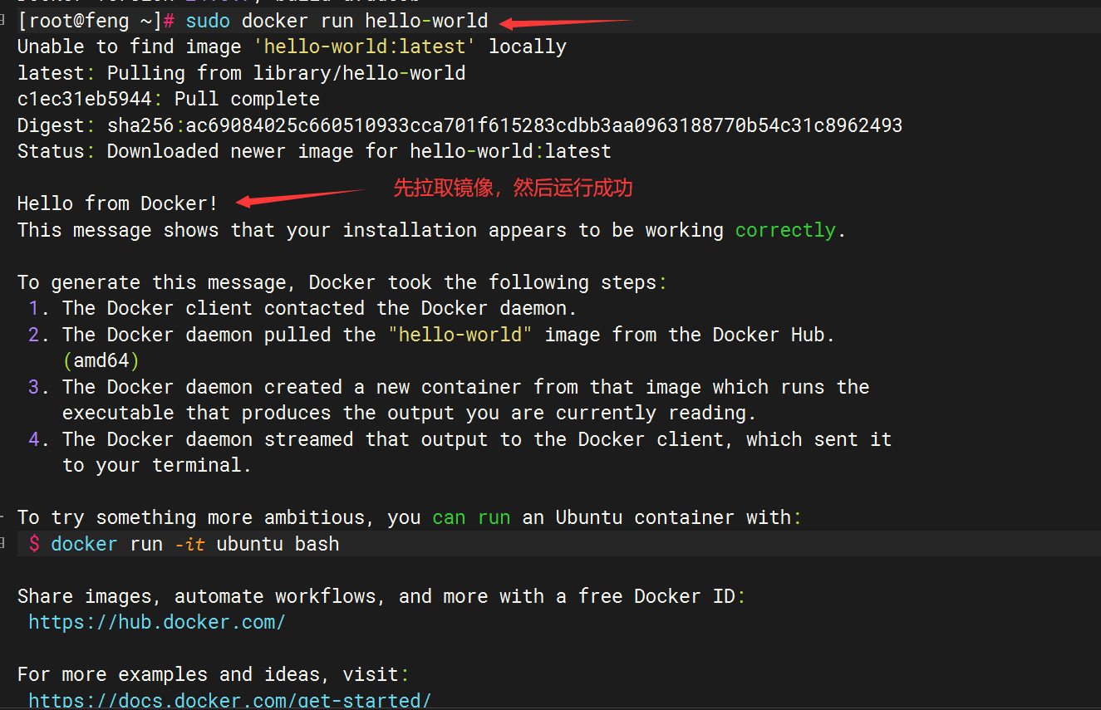Image resolution: width=1101 pixels, height=710 pixels.
Task: Click 'latest' at the start of the Pulling line
Action: 51,73
